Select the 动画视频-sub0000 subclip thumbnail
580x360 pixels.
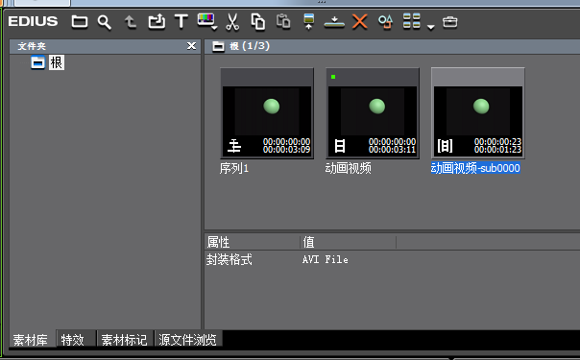[478, 113]
